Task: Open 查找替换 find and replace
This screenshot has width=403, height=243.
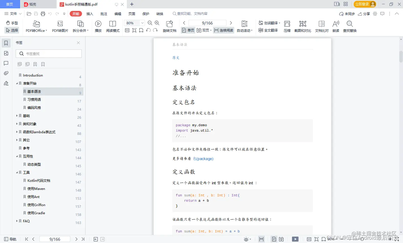Action: 349,26
